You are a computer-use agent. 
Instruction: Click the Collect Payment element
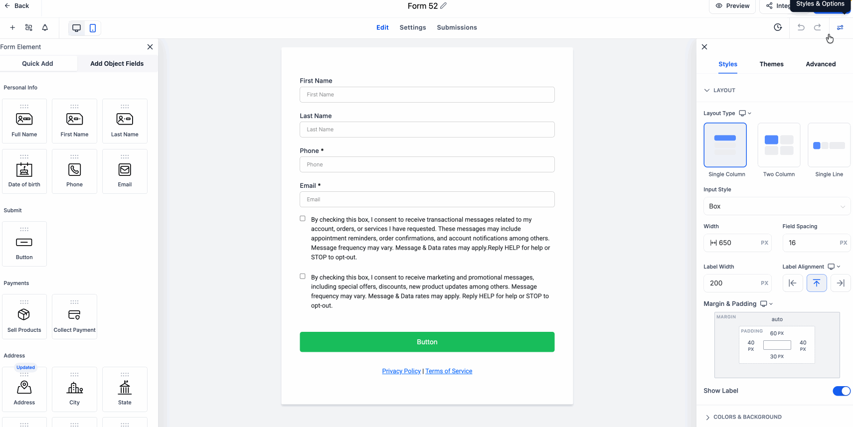point(74,317)
